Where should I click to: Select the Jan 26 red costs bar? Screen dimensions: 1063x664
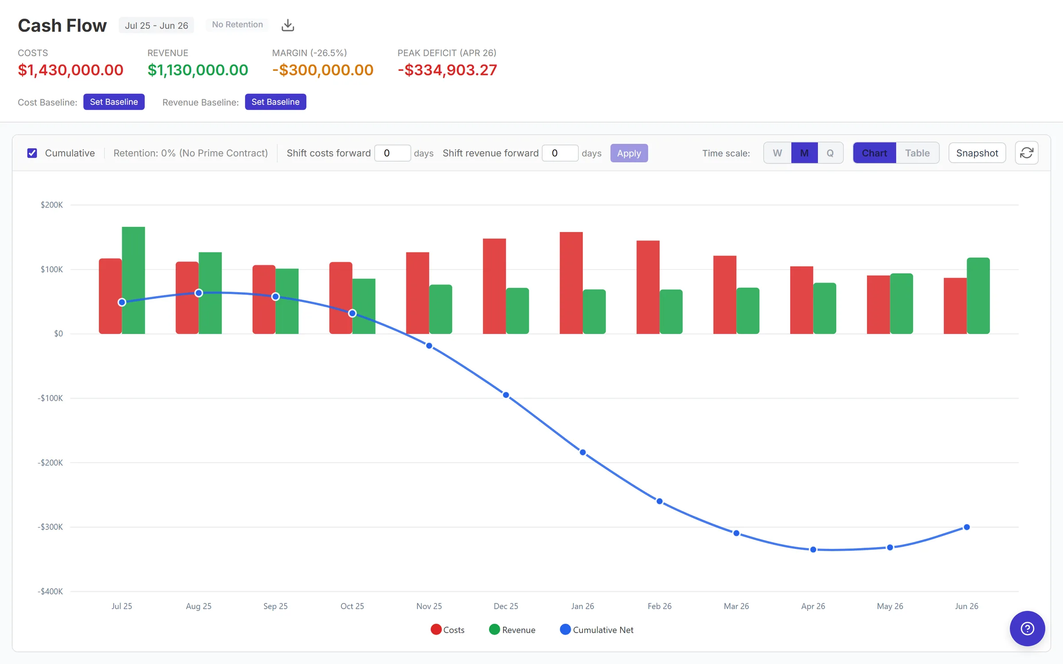click(571, 283)
